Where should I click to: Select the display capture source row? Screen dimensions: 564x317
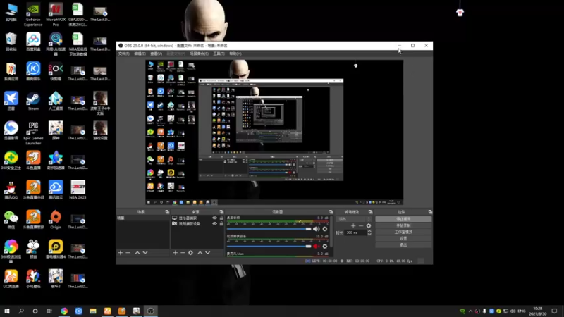197,218
